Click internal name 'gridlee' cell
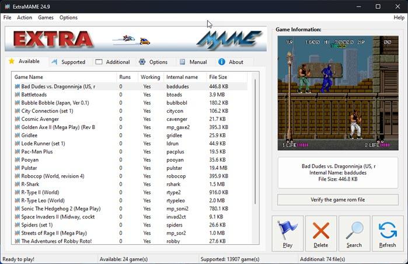The image size is (408, 264). (174, 136)
